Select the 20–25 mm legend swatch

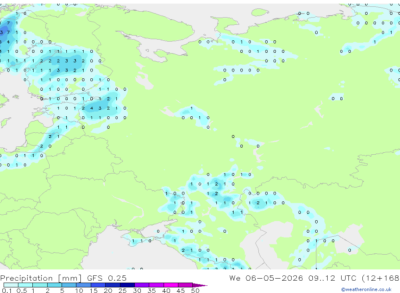click(x=113, y=285)
